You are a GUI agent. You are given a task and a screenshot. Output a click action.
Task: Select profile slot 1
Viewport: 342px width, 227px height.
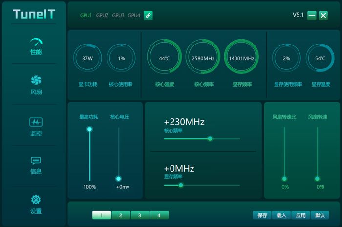[102, 215]
